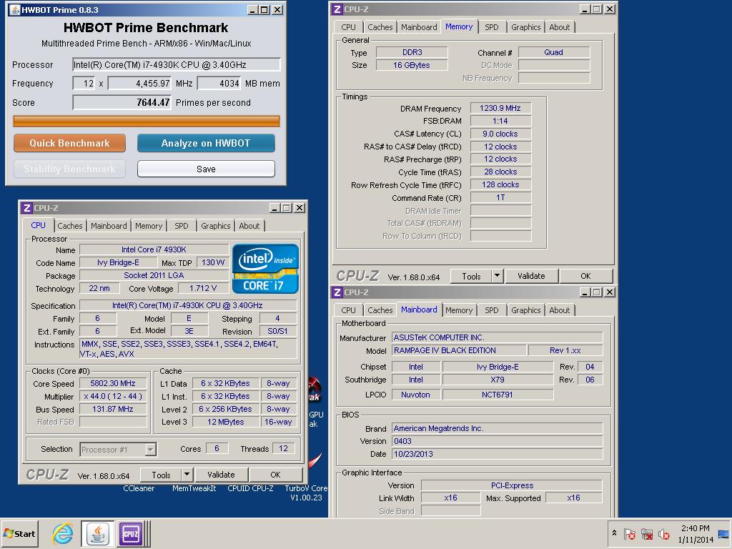The height and width of the screenshot is (549, 732).
Task: Click OK in the CPU-Z Memory window
Action: click(585, 276)
